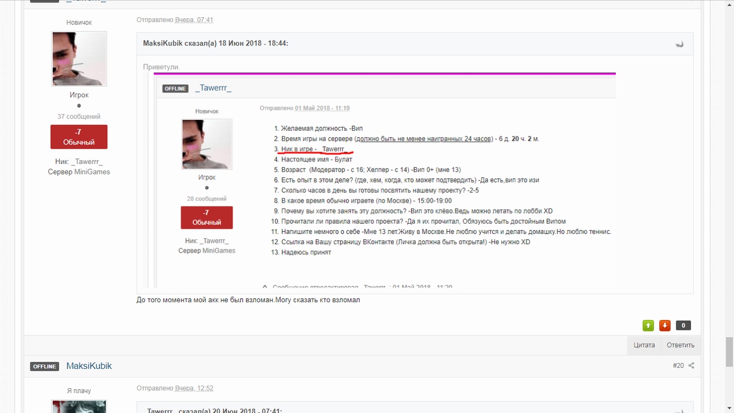
Task: Upvote the post with the green arrow
Action: pos(648,325)
